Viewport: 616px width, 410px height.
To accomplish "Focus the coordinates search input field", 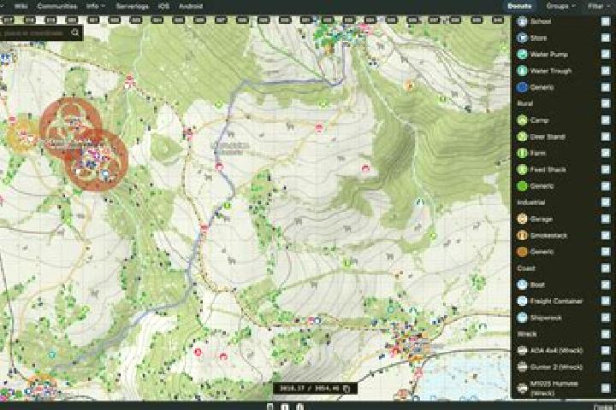I will click(x=33, y=33).
